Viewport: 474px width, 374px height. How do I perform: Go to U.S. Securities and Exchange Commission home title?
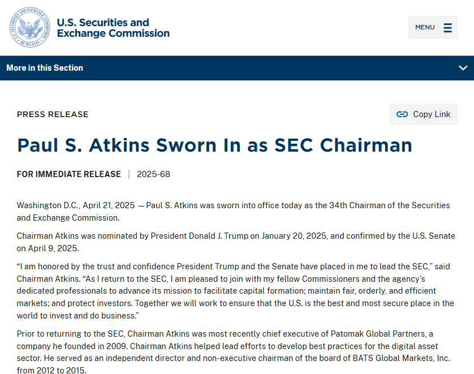click(113, 28)
